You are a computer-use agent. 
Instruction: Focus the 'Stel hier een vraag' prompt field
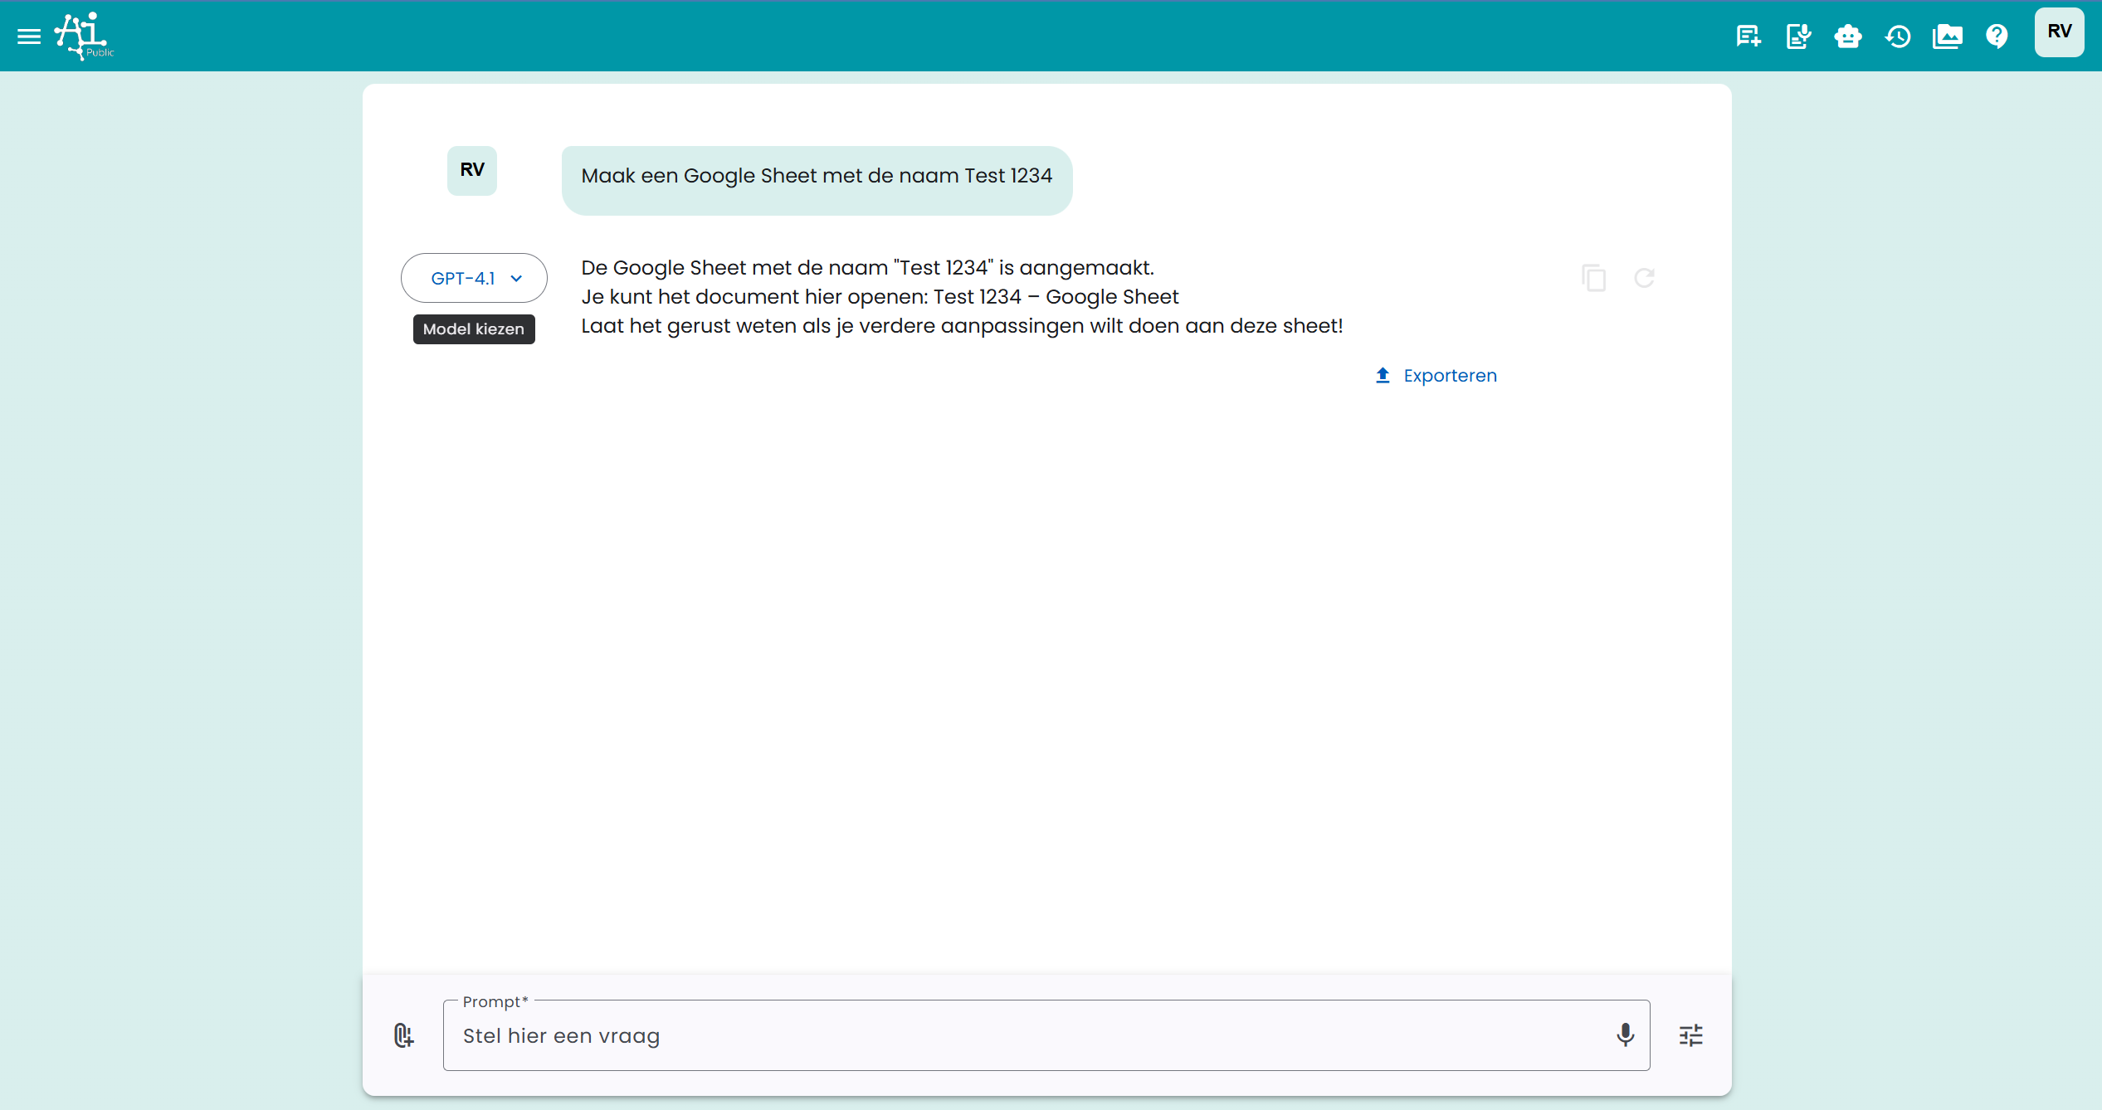[x=1029, y=1035]
